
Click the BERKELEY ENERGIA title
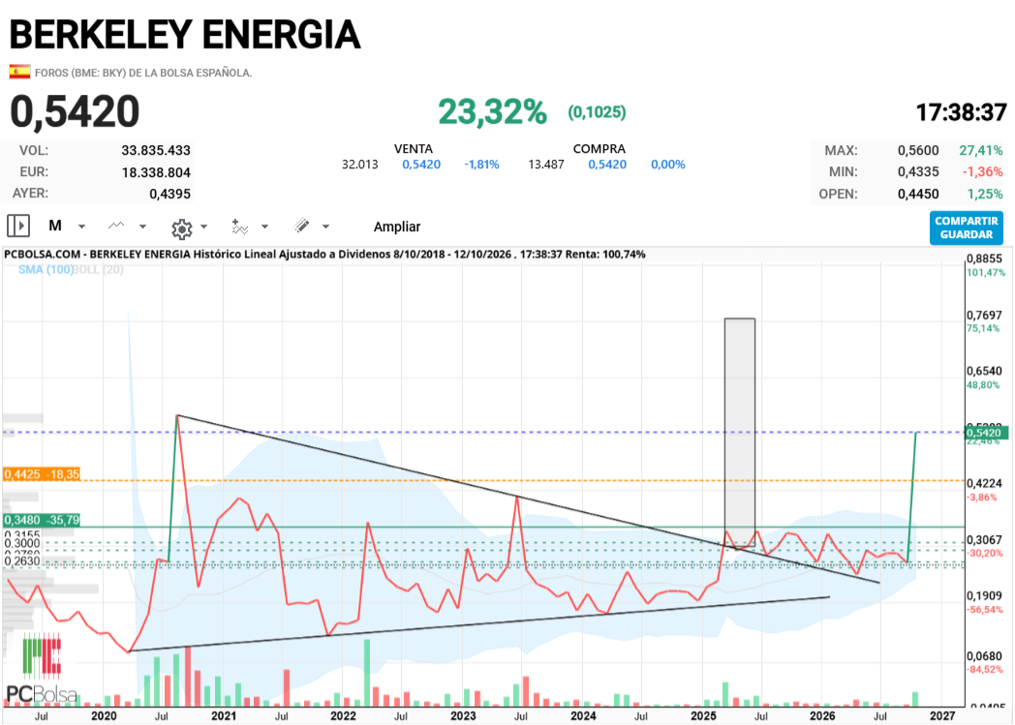(185, 34)
